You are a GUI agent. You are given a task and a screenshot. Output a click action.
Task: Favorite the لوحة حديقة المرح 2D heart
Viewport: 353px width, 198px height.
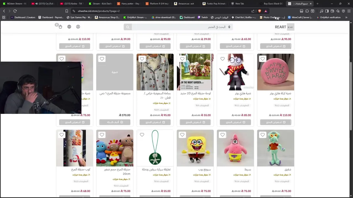point(182,59)
